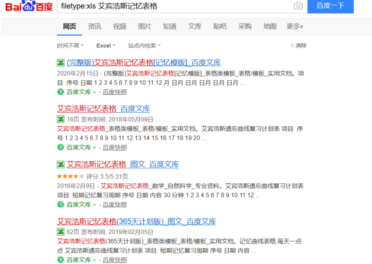The width and height of the screenshot is (372, 264).
Task: Expand 百度文库 source arrow under second result
Action: 94,148
